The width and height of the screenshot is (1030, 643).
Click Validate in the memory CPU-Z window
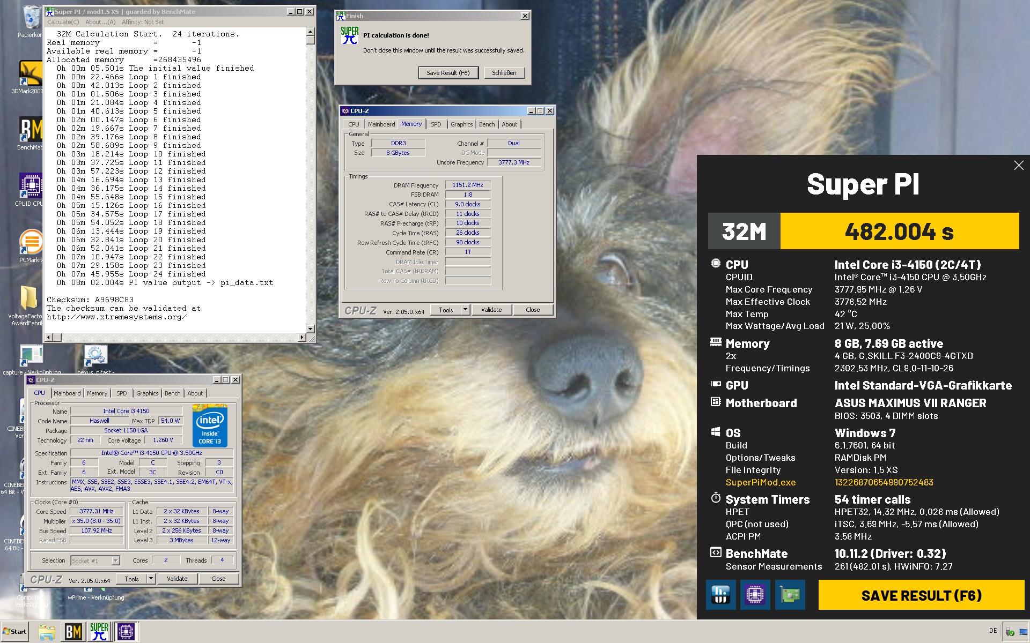[491, 310]
